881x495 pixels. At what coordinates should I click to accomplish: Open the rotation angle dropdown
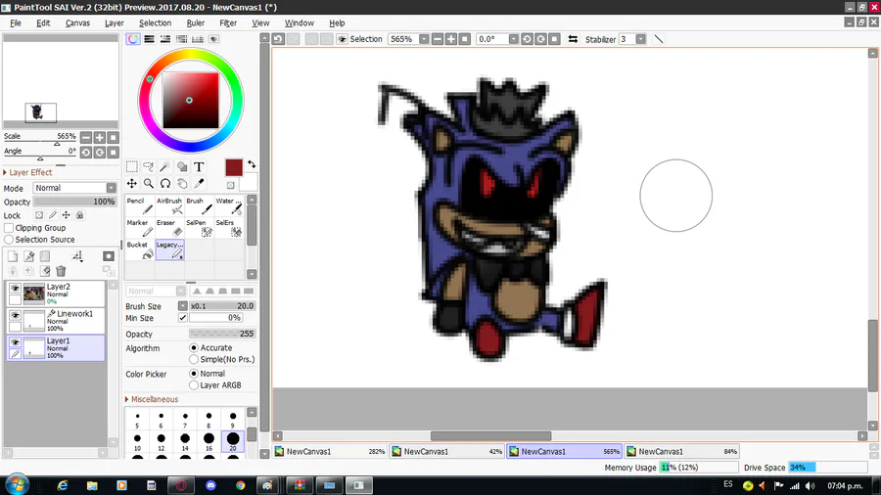tap(513, 39)
